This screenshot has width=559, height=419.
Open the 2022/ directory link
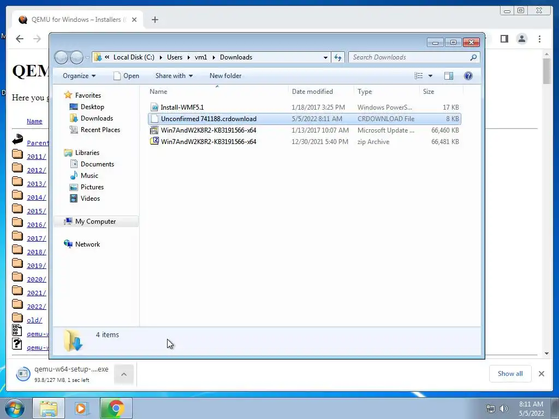point(37,307)
